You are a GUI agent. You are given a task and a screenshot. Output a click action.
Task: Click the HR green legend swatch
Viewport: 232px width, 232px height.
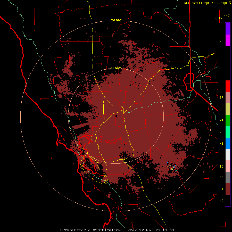pos(228,121)
